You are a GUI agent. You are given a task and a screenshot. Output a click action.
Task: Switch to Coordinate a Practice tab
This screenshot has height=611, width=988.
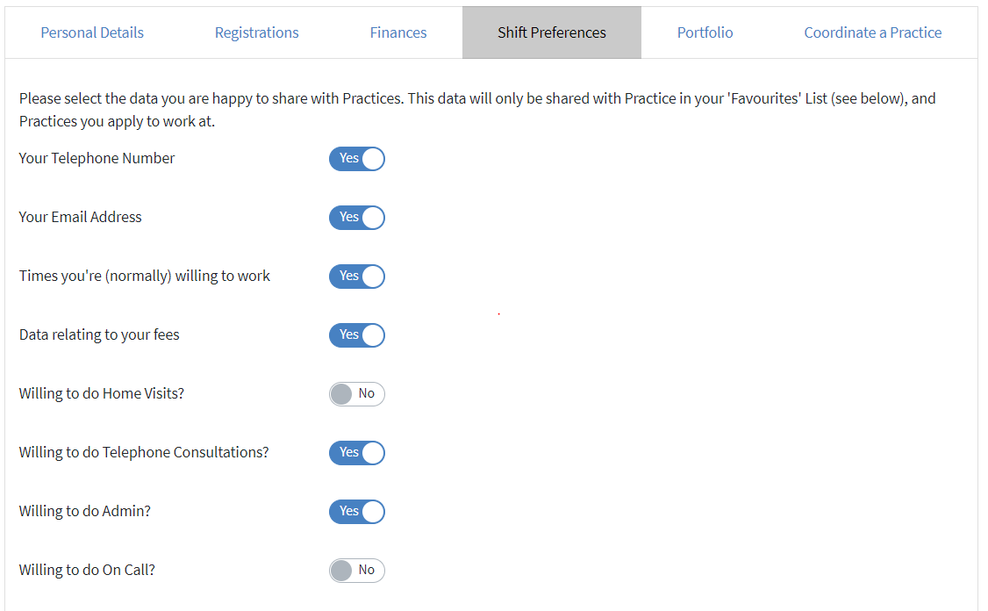click(x=872, y=32)
